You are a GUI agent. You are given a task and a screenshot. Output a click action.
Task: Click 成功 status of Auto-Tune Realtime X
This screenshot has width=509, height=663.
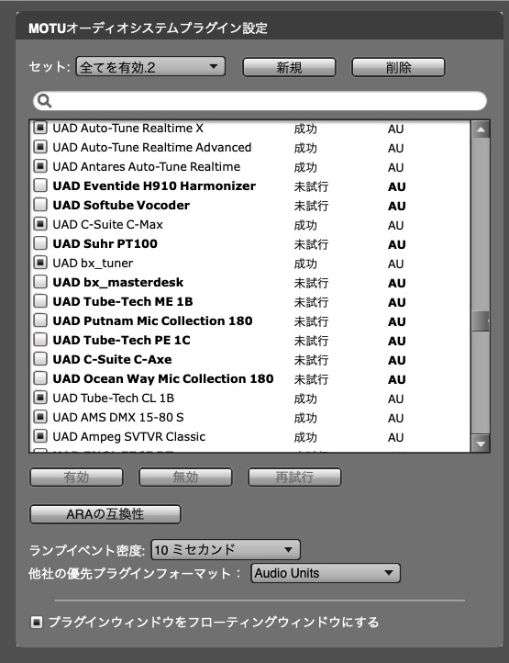click(305, 129)
